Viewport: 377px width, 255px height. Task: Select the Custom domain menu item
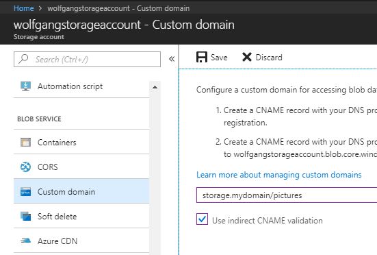81,191
